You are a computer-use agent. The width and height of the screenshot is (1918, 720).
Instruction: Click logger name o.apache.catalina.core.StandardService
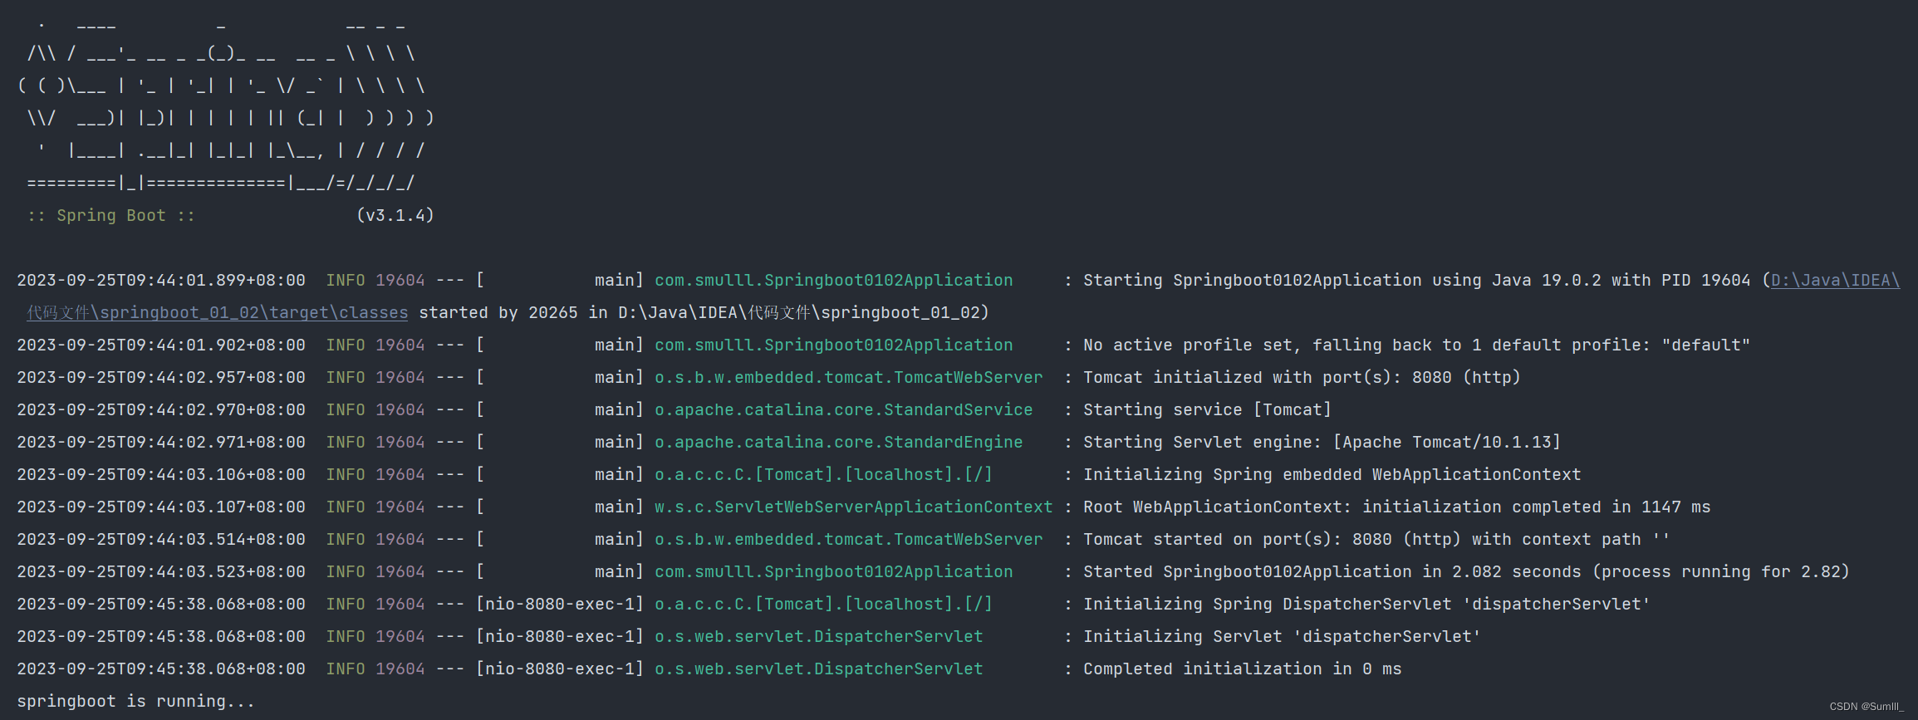coord(843,410)
